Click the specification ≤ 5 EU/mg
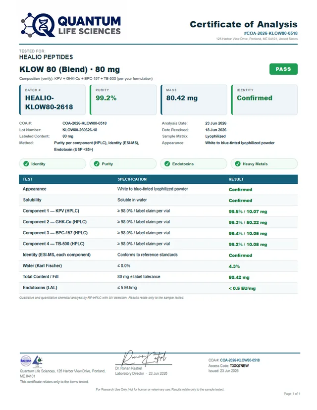 click(x=127, y=288)
